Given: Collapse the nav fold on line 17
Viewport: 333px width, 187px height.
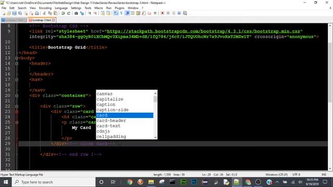Looking at the screenshot, I should 17,79.
